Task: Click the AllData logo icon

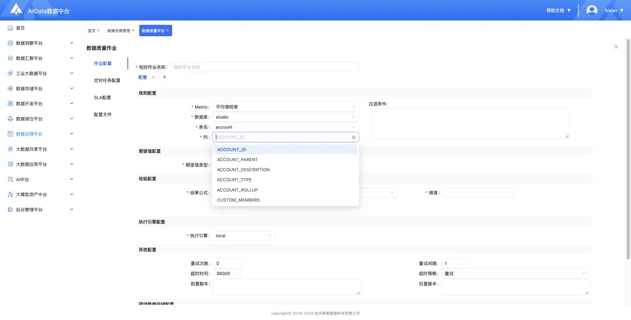Action: pyautogui.click(x=16, y=9)
